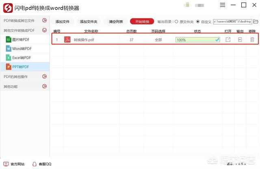
Task: Click red 开始转换 button
Action: [x=142, y=22]
